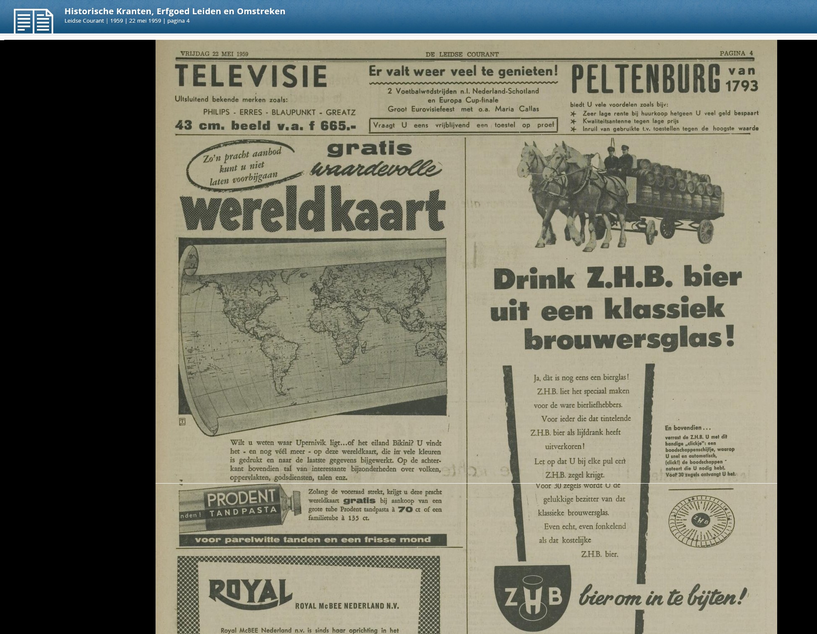
Task: Click the horse-drawn beer wagon photo
Action: pyautogui.click(x=620, y=195)
